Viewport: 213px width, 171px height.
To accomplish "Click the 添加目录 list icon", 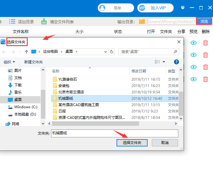I will point(12,22).
